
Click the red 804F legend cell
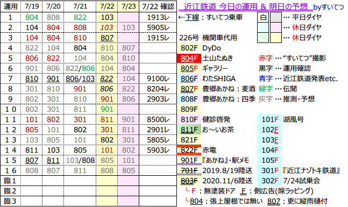coord(189,58)
